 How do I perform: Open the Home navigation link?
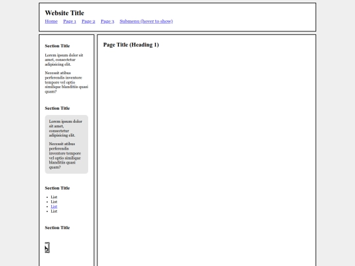(51, 21)
